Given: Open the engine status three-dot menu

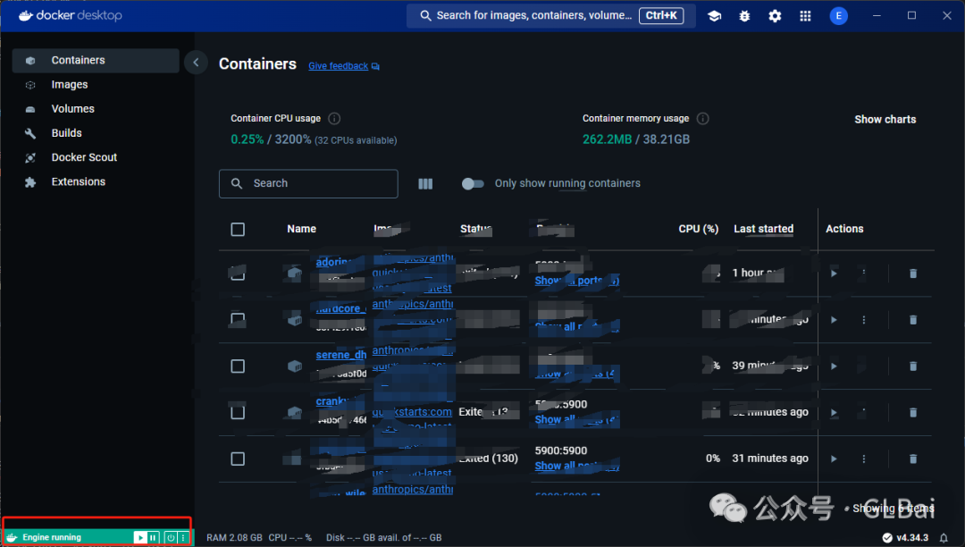Looking at the screenshot, I should (x=183, y=537).
